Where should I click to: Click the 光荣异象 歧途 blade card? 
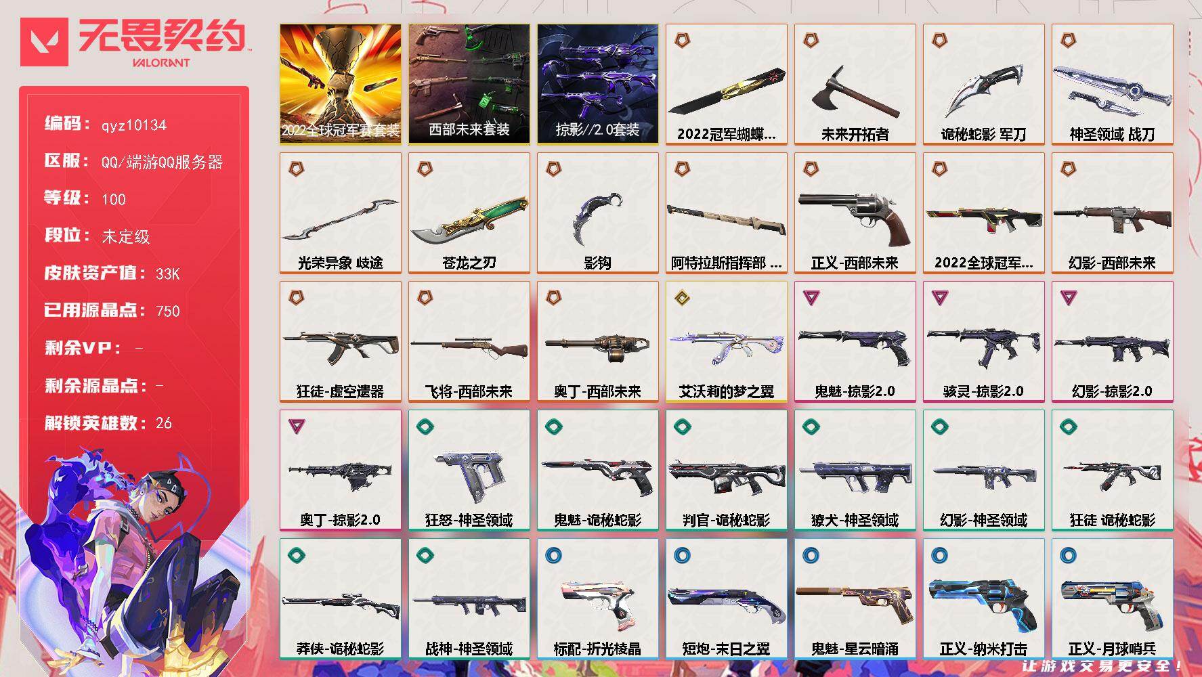click(341, 213)
